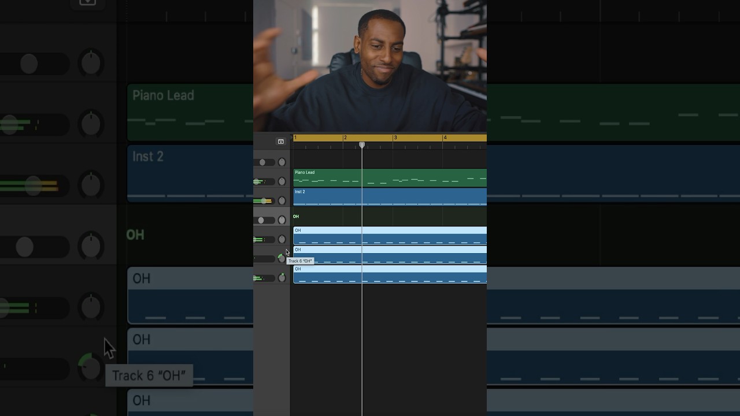Select the blue Inst 2 region in center panel
The width and height of the screenshot is (740, 416).
390,196
